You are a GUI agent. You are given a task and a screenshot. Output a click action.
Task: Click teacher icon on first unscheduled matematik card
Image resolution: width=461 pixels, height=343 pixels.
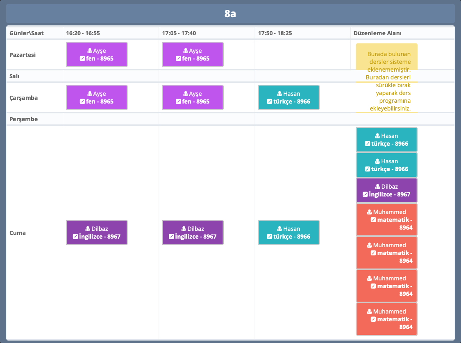[370, 212]
